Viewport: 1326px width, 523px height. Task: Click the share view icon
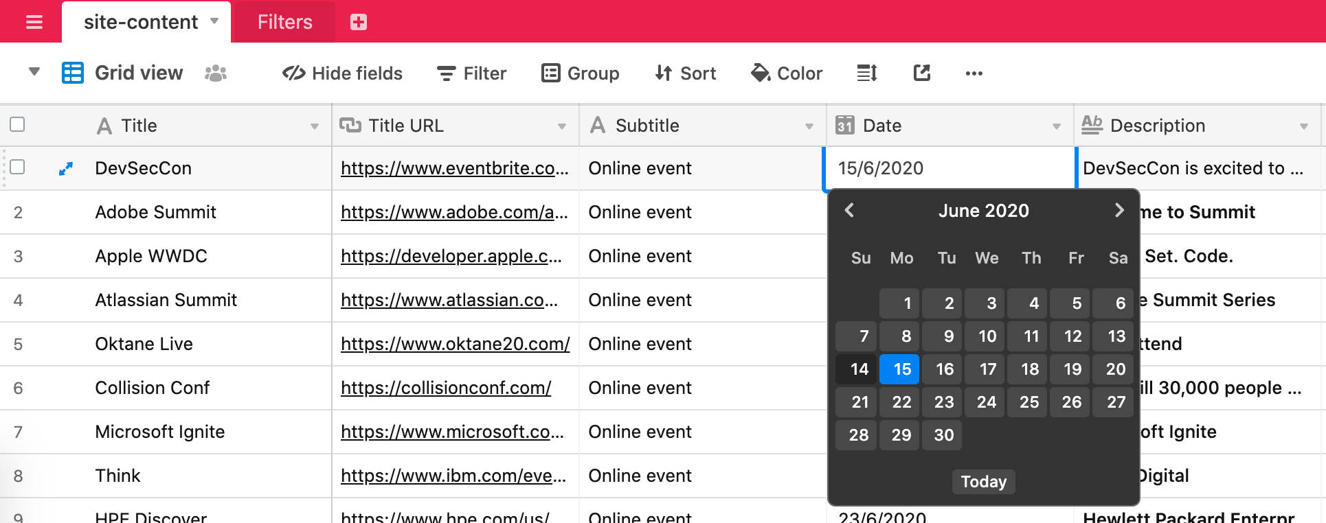tap(922, 73)
